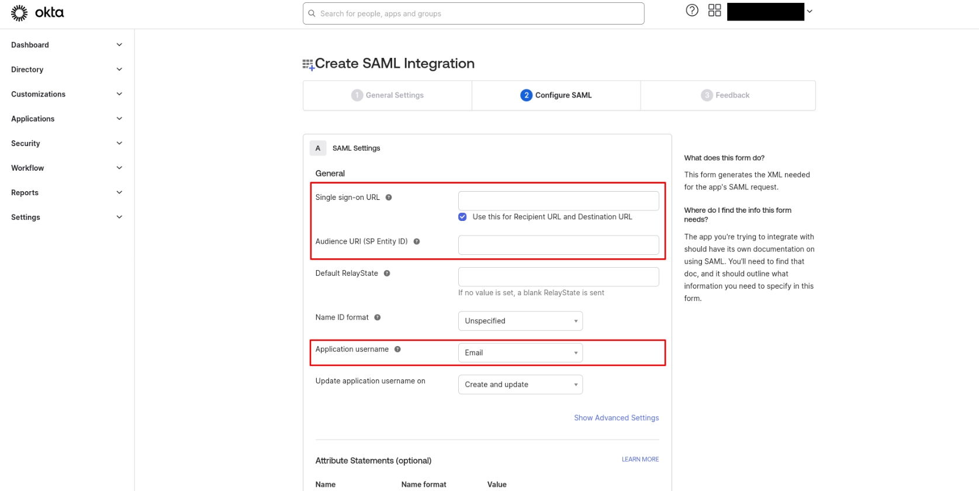This screenshot has height=491, width=979.
Task: Click Show Advanced Settings link
Action: [x=616, y=418]
